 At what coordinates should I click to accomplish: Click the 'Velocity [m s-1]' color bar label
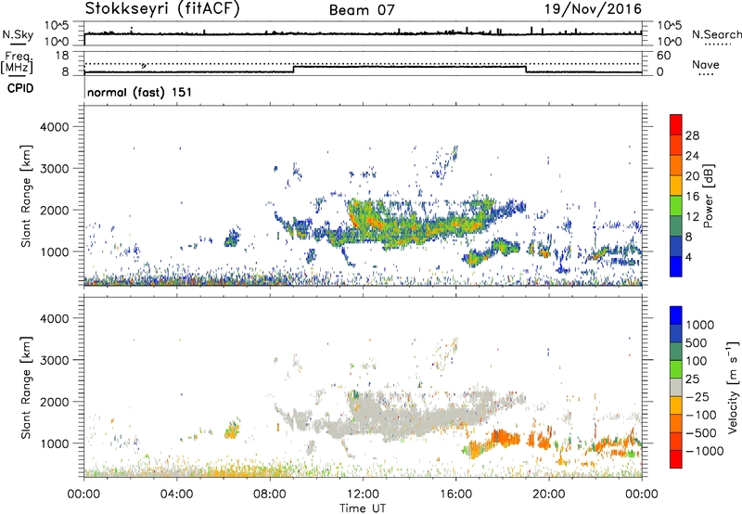click(x=733, y=387)
